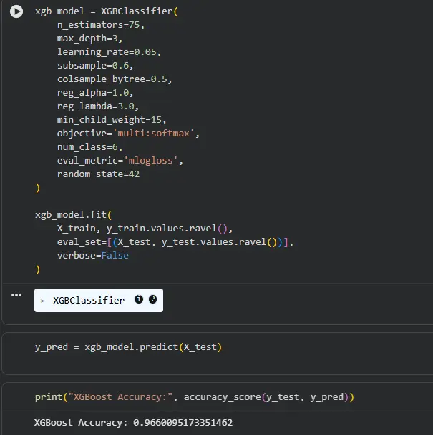The width and height of the screenshot is (433, 435).
Task: Click the colsample_bytree=0.5 parameter line
Action: (x=115, y=79)
